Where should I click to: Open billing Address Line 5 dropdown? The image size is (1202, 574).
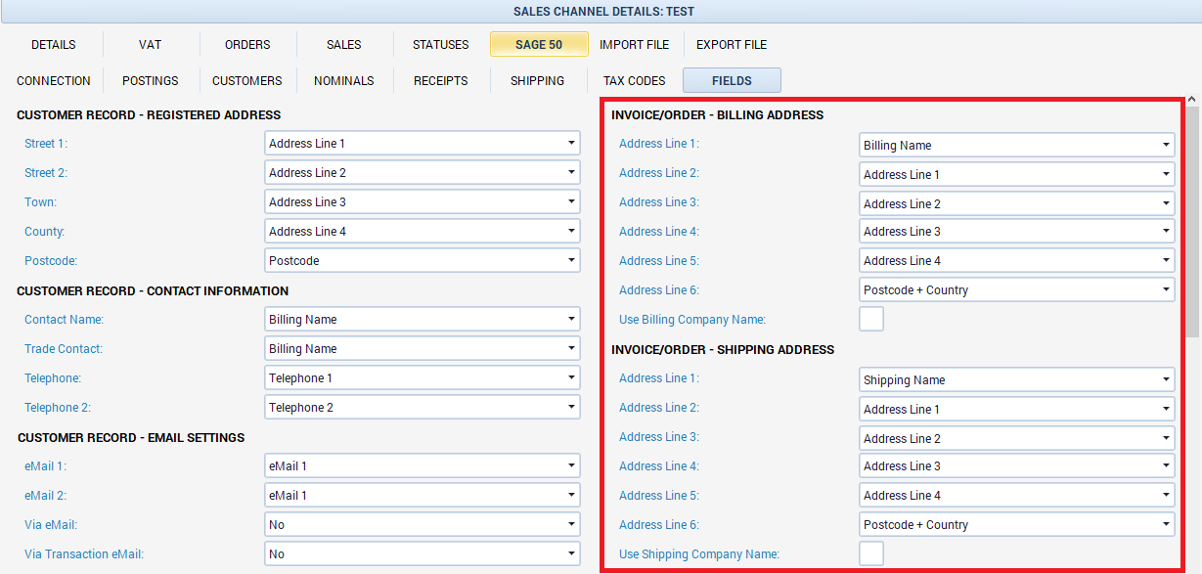coord(1017,261)
